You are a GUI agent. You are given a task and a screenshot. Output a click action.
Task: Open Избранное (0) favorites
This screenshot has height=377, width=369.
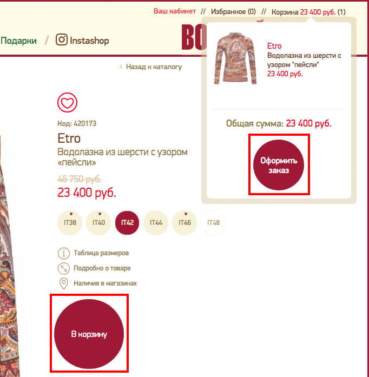233,11
